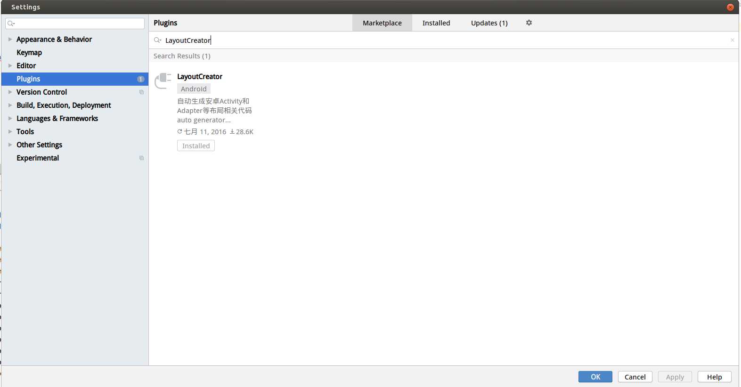Open Tools settings page
The width and height of the screenshot is (741, 387).
point(25,131)
